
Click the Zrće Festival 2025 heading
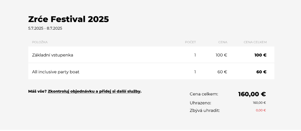[68, 19]
